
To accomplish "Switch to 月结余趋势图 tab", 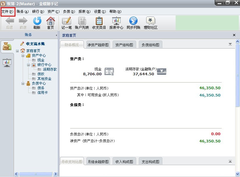I will pos(98,162).
